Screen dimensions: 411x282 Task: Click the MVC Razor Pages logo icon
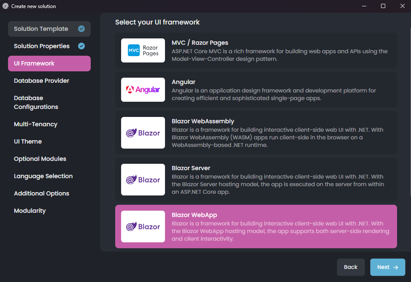pyautogui.click(x=143, y=50)
